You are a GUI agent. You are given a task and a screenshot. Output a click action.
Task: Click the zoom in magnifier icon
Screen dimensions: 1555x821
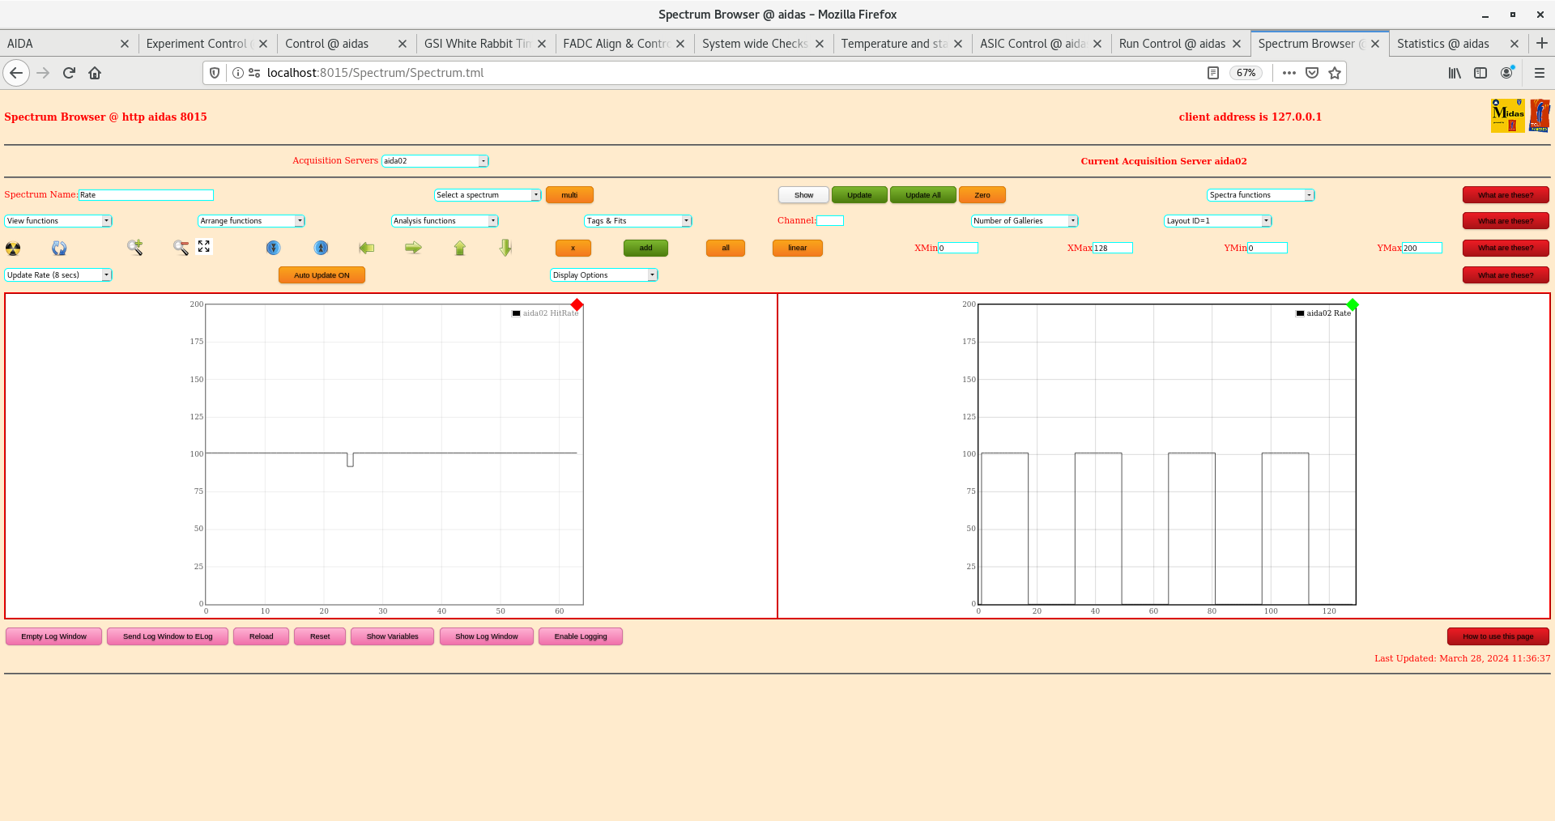[x=134, y=248]
